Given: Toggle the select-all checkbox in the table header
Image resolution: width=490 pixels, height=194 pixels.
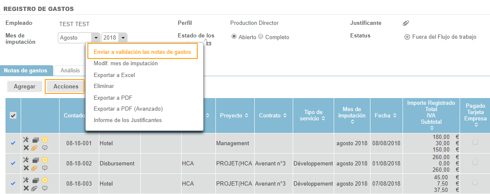Looking at the screenshot, I should coord(13,116).
